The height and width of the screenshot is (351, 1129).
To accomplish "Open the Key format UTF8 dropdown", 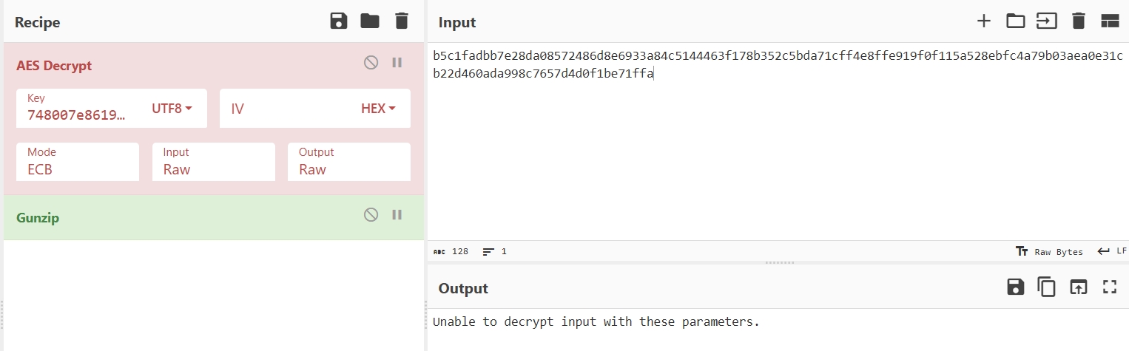I will (172, 108).
